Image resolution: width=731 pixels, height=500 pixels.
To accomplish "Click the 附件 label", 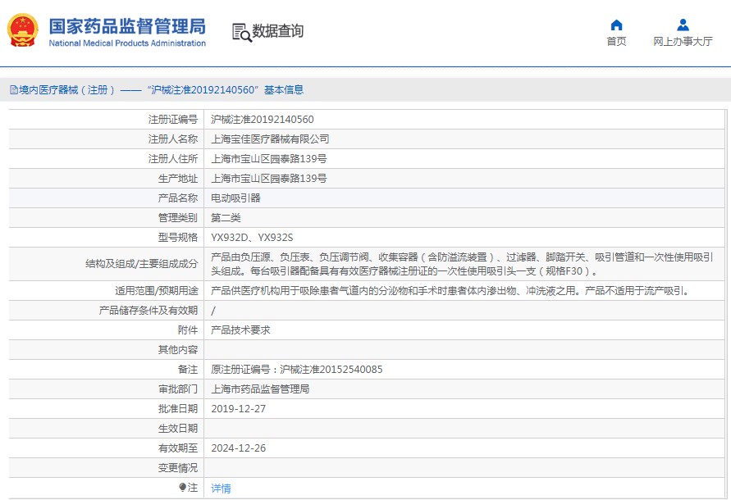I will pyautogui.click(x=188, y=330).
